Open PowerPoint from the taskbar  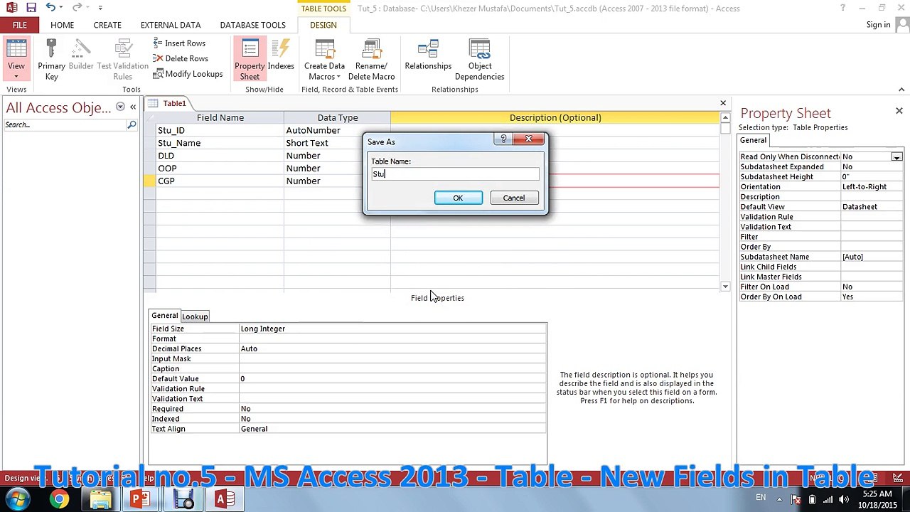click(140, 499)
